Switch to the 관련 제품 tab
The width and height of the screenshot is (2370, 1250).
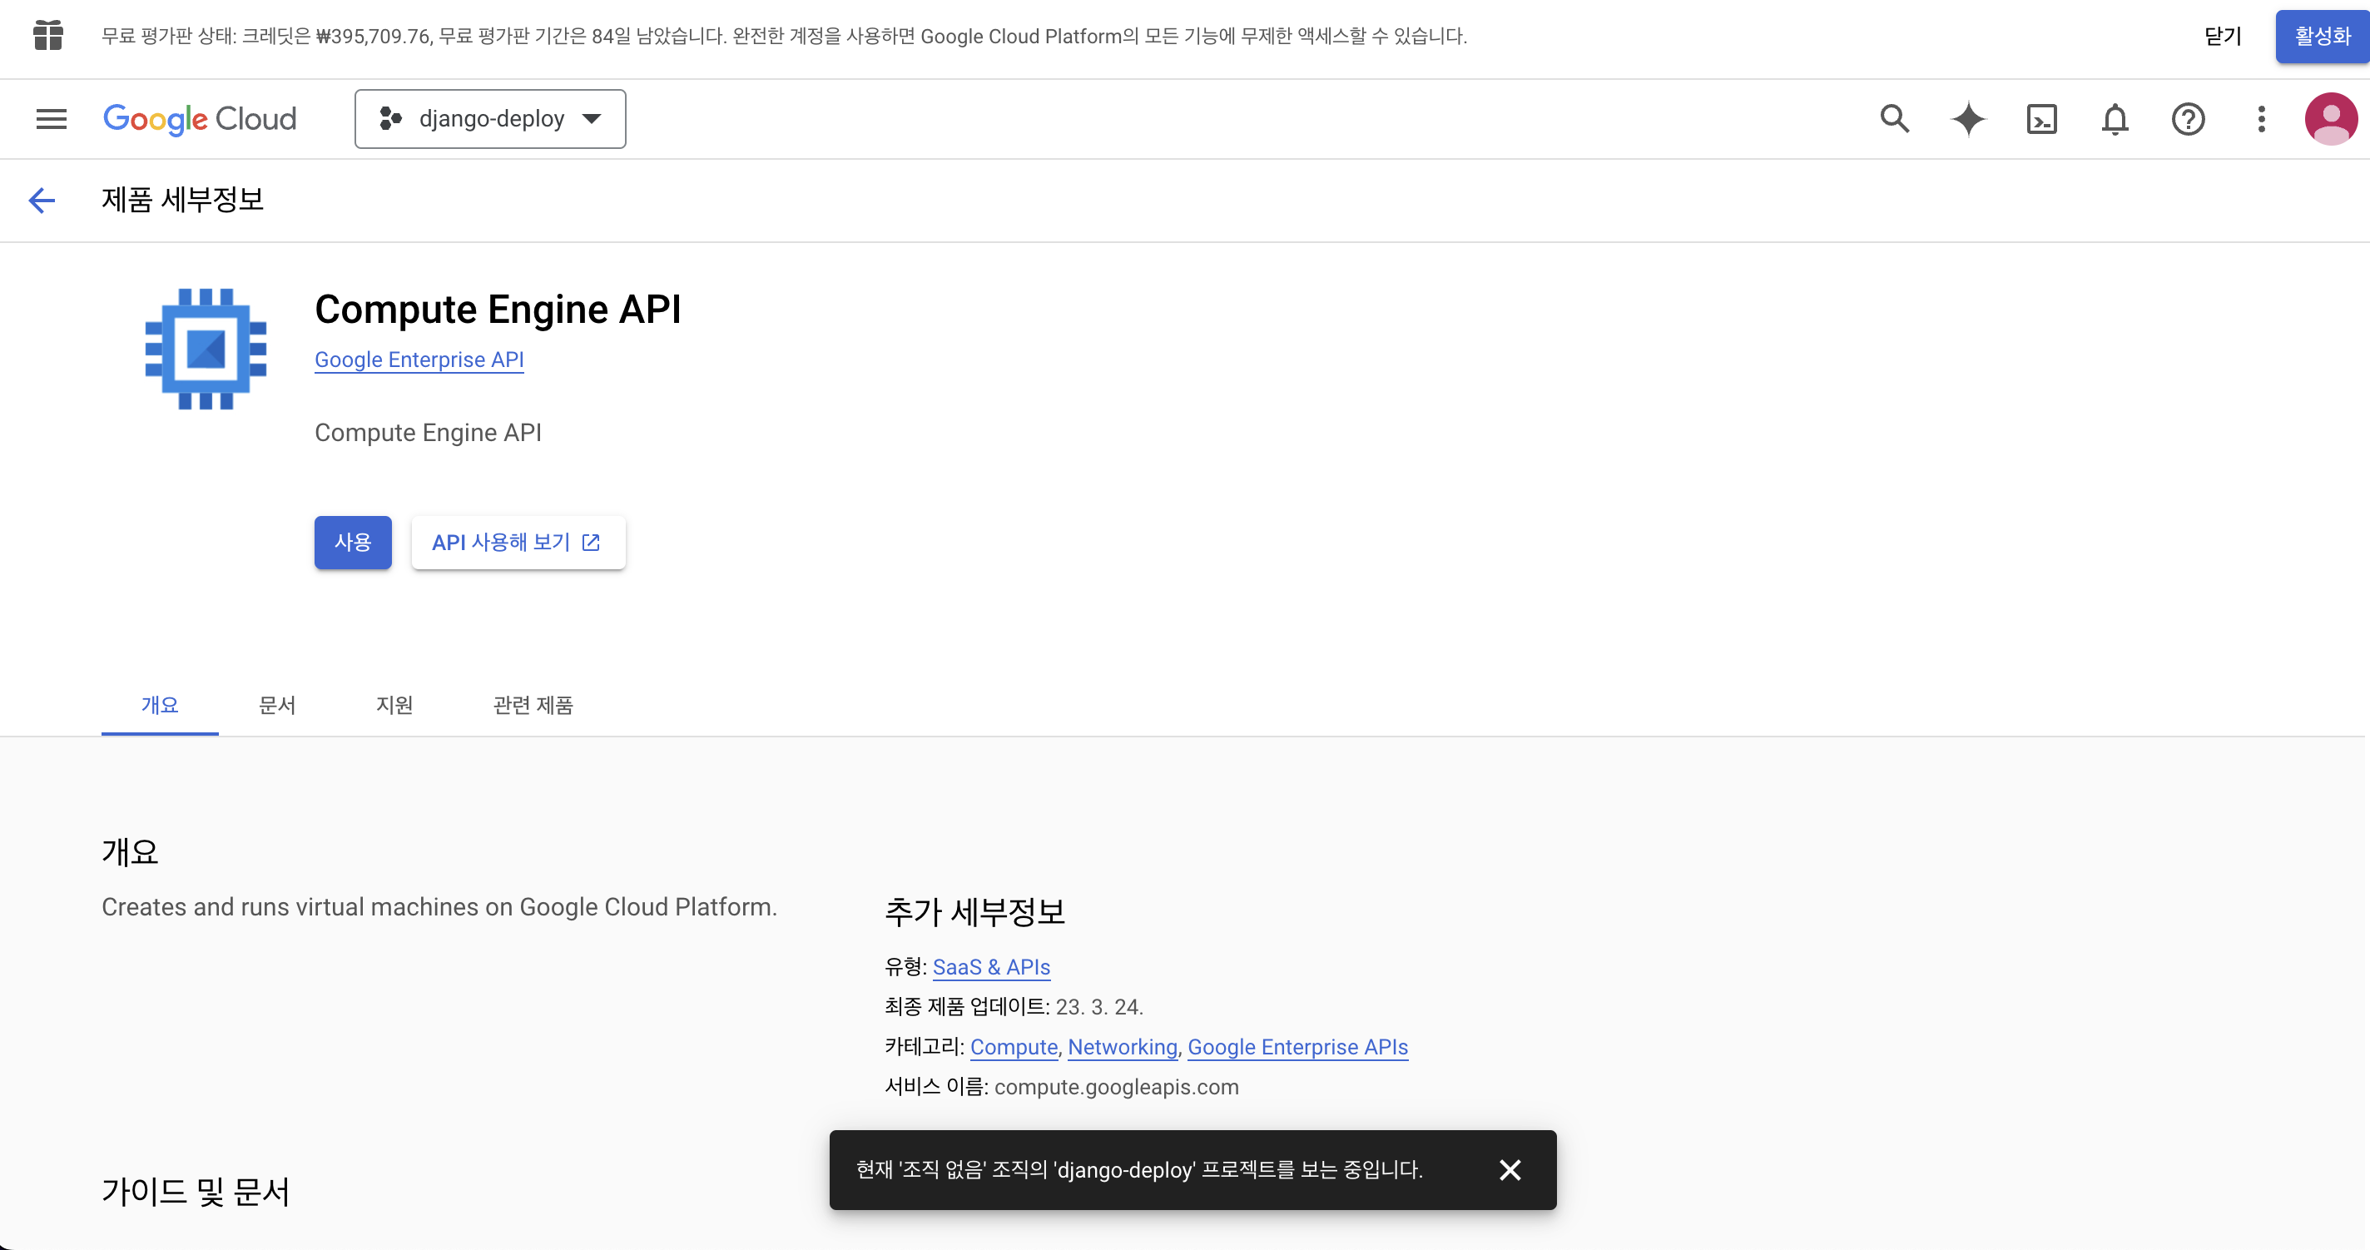[533, 705]
